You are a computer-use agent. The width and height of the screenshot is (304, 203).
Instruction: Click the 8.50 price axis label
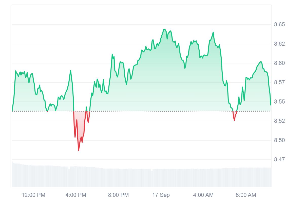(279, 140)
